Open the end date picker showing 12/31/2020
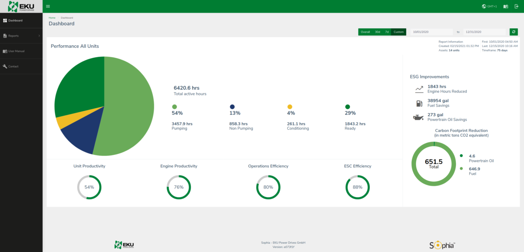Viewport: 524px width, 252px height. (485, 31)
